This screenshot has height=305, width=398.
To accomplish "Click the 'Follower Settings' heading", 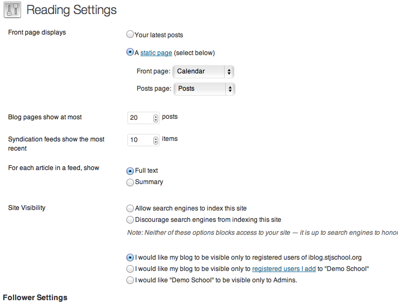I will coord(35,297).
